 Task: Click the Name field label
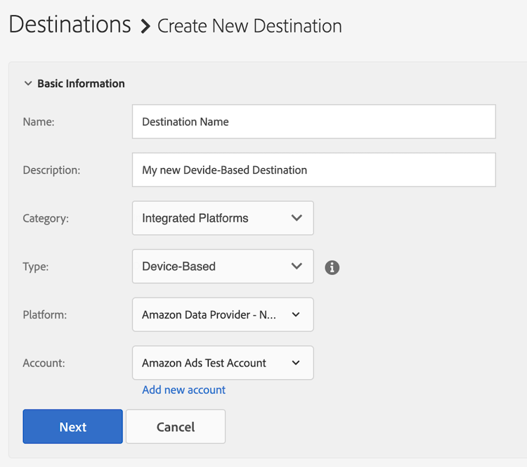(x=39, y=122)
